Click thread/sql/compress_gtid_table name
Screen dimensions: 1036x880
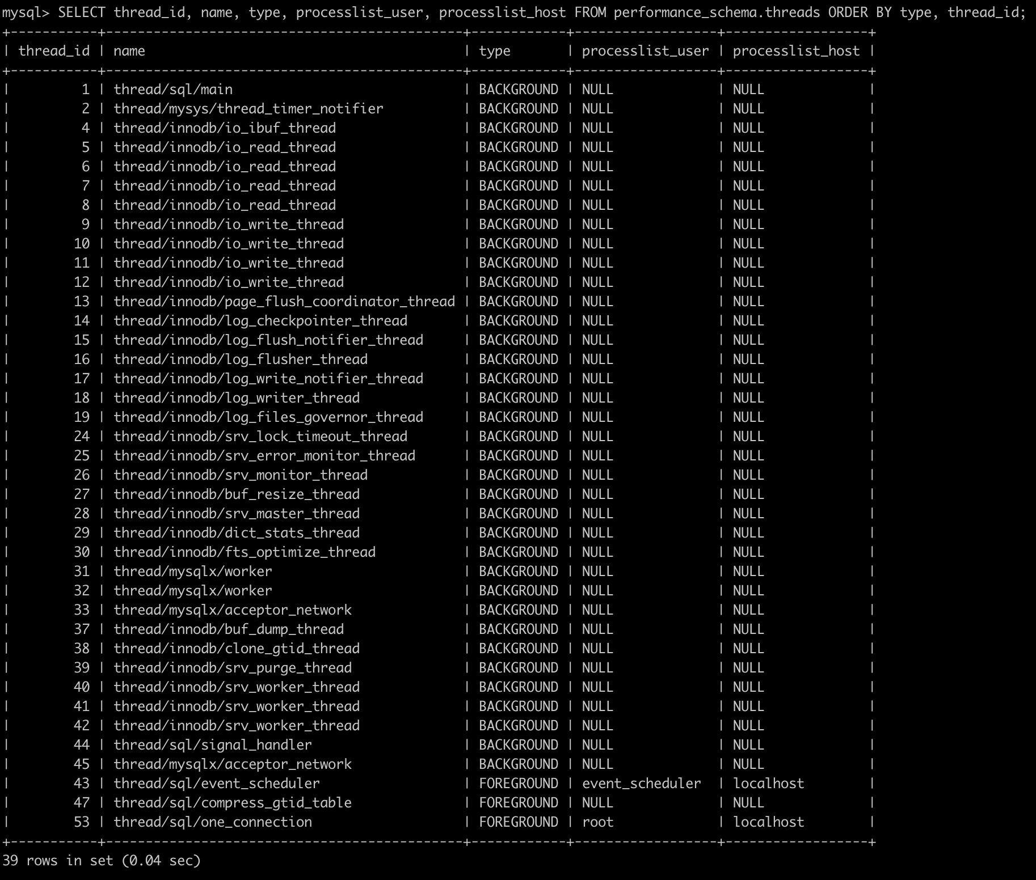(x=233, y=803)
